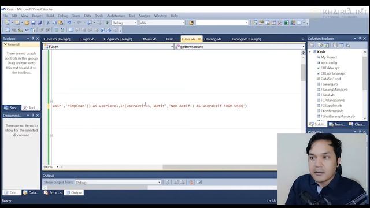Open the Find combo box dropdown arrow

click(247, 23)
